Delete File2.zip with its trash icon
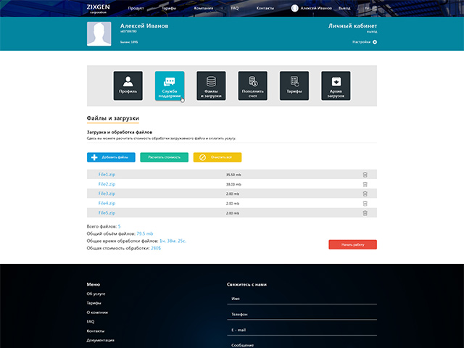 [365, 184]
